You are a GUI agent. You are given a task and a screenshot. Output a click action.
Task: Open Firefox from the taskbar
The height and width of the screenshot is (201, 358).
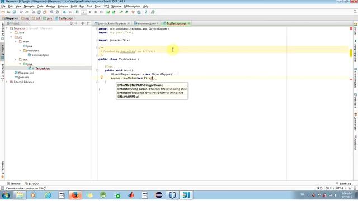tap(75, 195)
